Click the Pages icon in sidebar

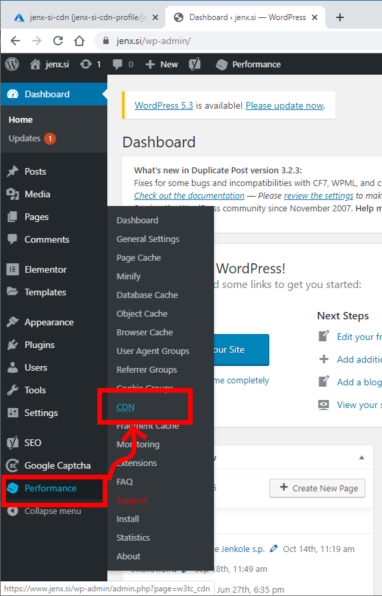coord(13,217)
